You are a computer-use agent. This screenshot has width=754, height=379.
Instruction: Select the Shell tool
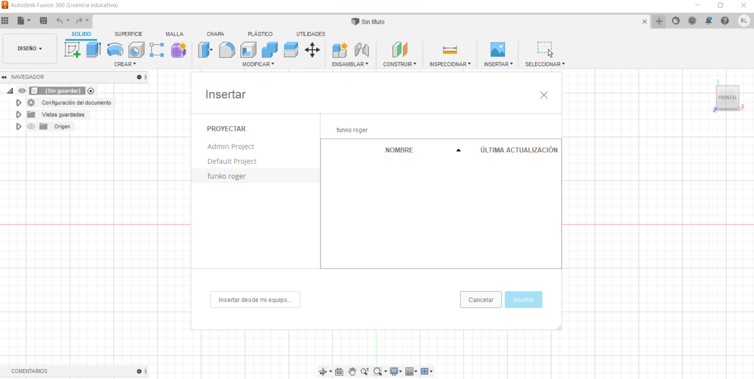248,50
